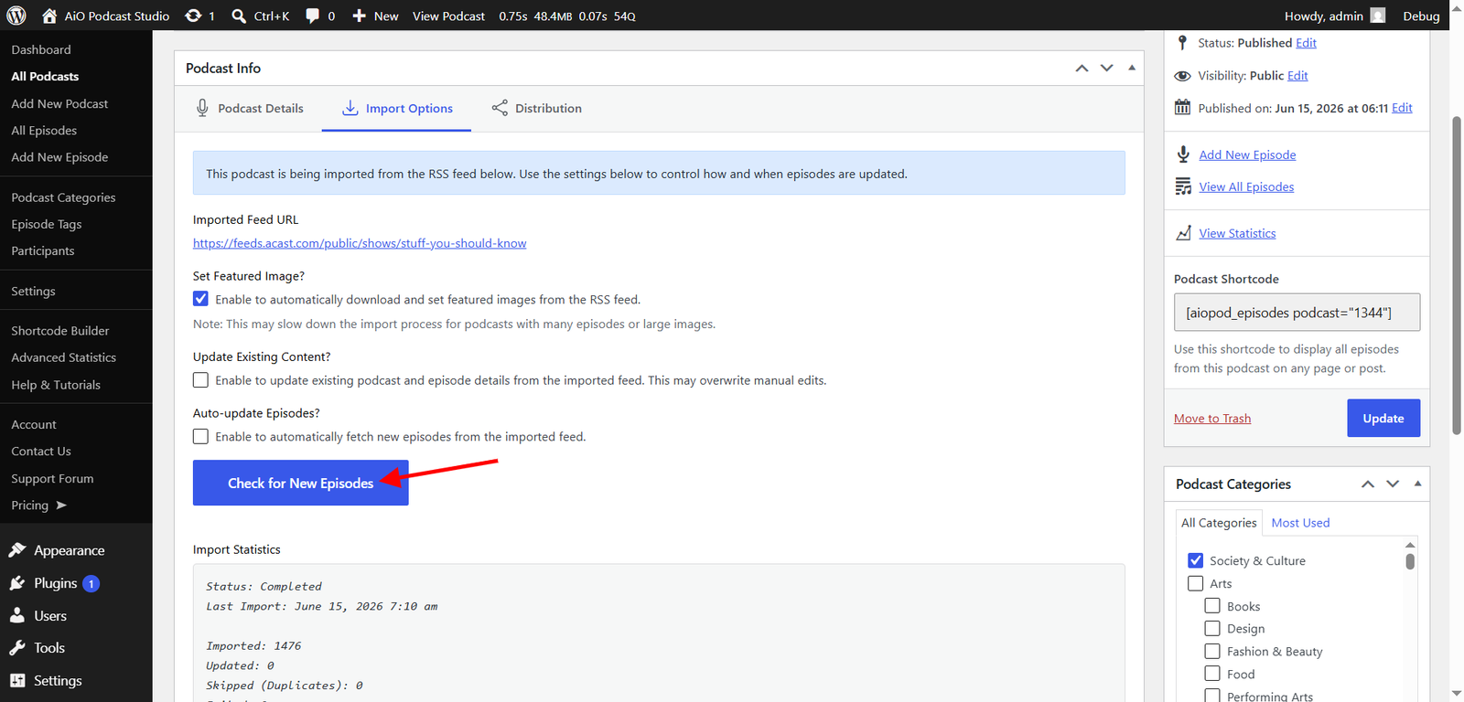The height and width of the screenshot is (702, 1464).
Task: Switch to the Podcast Details tab
Action: click(x=249, y=108)
